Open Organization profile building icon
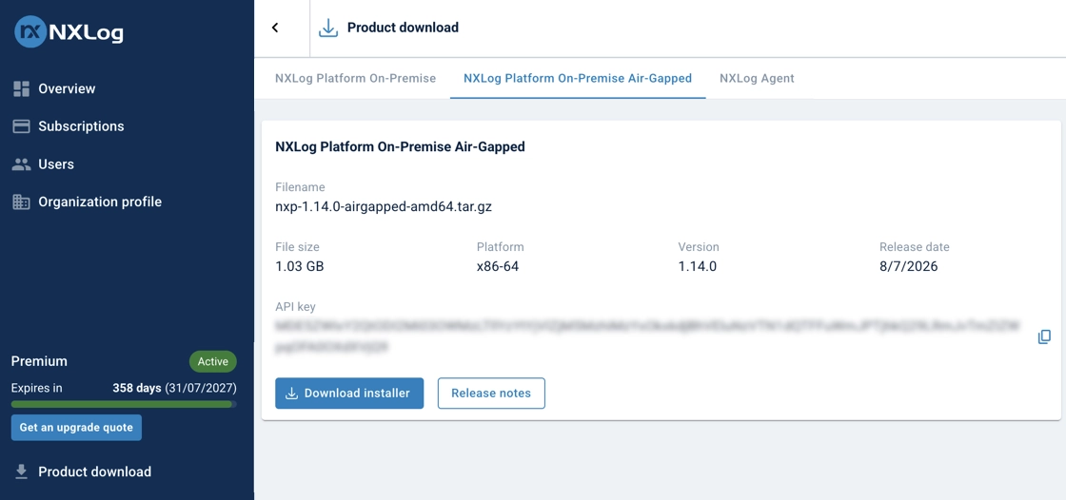The image size is (1066, 500). point(21,202)
